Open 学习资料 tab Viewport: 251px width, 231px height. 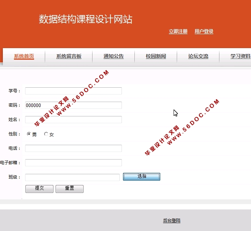click(x=241, y=56)
